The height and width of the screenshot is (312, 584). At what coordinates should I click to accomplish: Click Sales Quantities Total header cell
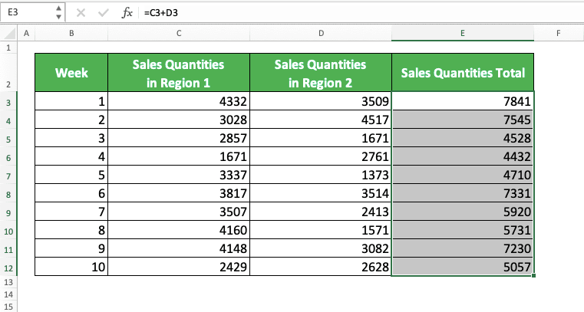coord(463,73)
